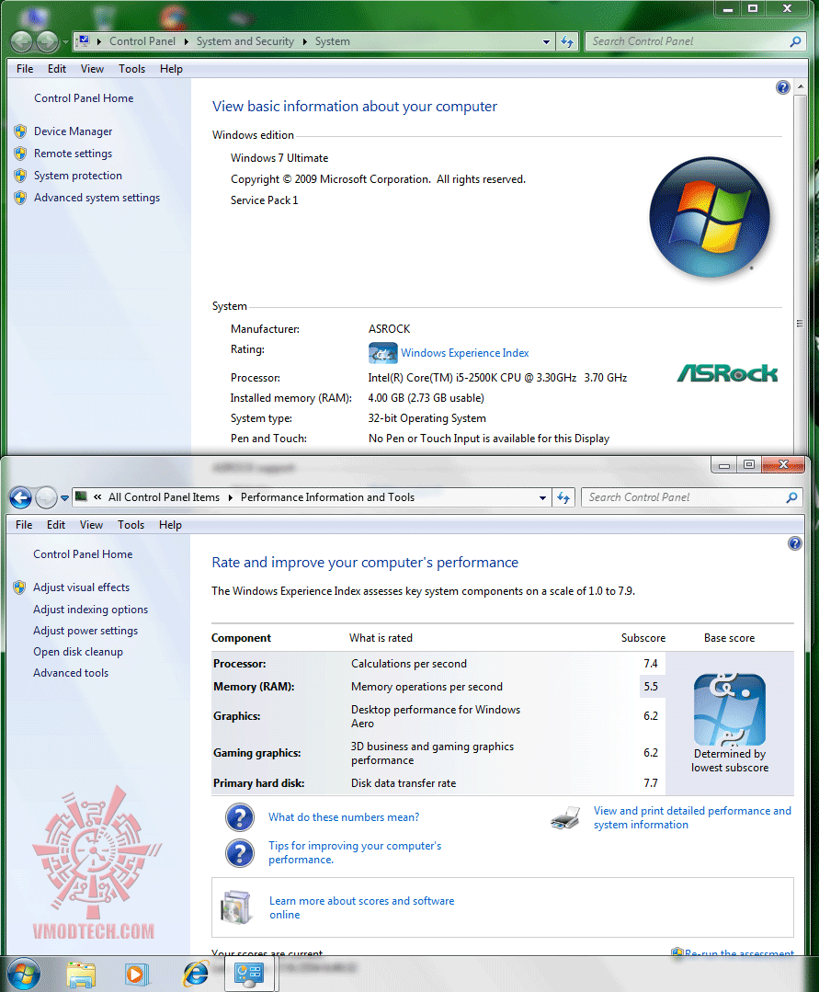Screen dimensions: 819x992
Task: Launch Internet Explorer from the taskbar
Action: pos(196,975)
